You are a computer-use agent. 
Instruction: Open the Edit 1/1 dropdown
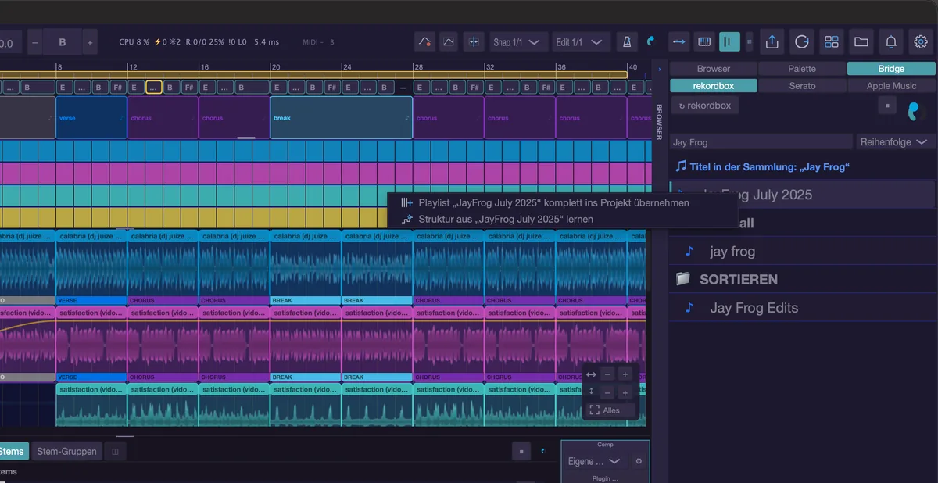coord(582,42)
